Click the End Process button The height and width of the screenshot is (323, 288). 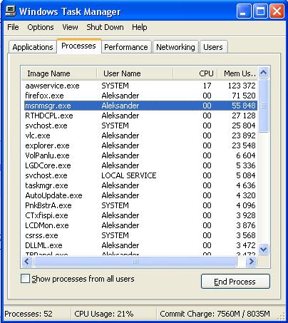click(x=235, y=282)
